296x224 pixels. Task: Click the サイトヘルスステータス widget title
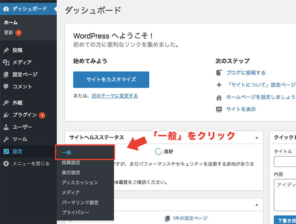(x=96, y=138)
